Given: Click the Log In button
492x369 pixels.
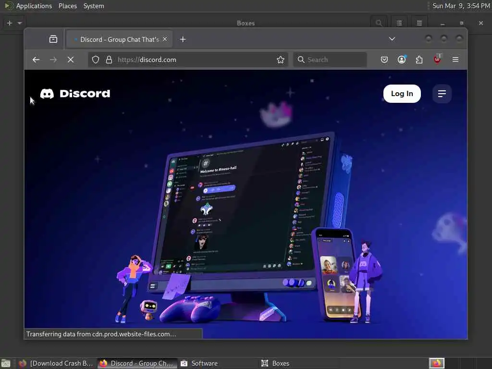Looking at the screenshot, I should click(x=402, y=94).
